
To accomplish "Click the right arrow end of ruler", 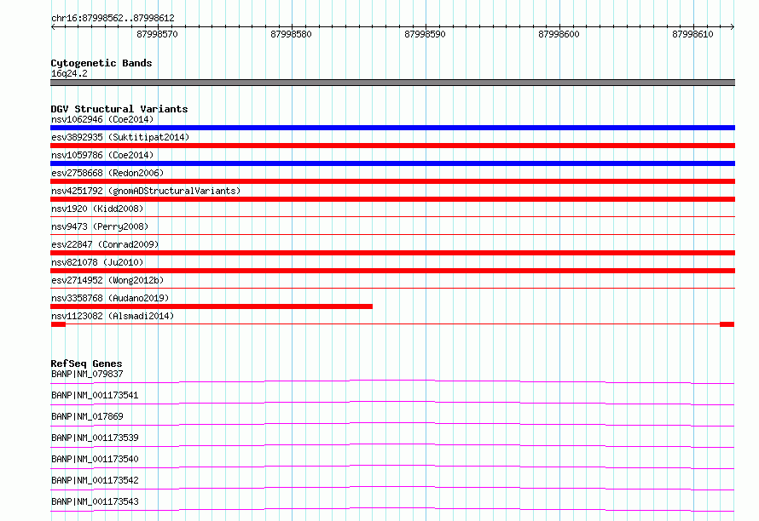I will click(733, 26).
